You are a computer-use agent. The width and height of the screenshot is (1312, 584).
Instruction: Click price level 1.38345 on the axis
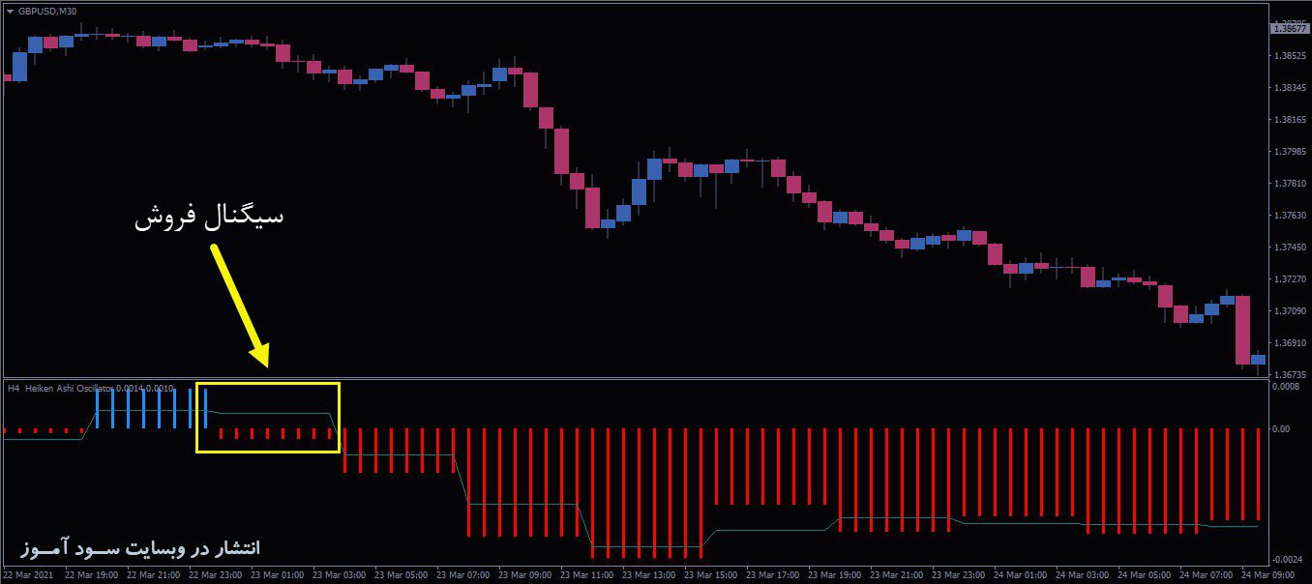pyautogui.click(x=1291, y=88)
